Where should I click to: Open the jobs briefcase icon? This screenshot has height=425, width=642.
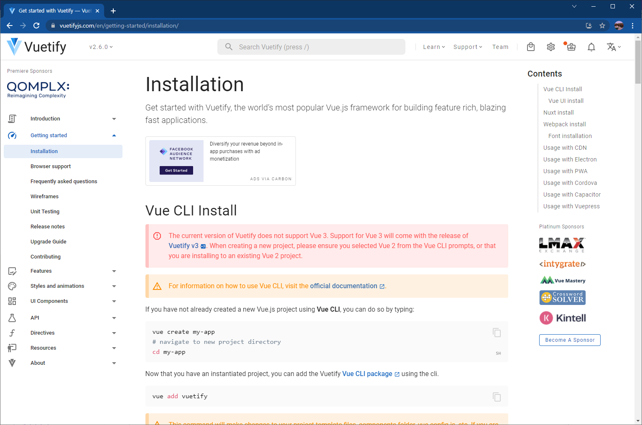pos(571,47)
